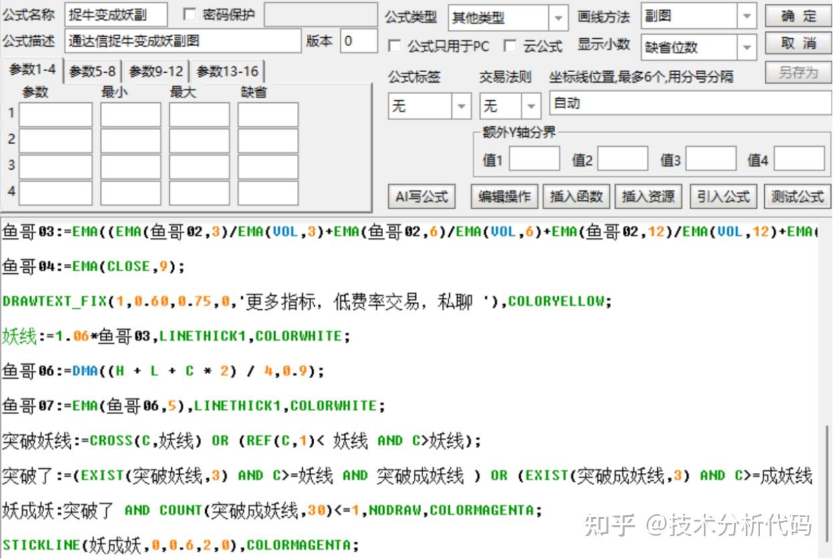This screenshot has height=559, width=833.
Task: Click the 值1 input box
Action: [535, 160]
